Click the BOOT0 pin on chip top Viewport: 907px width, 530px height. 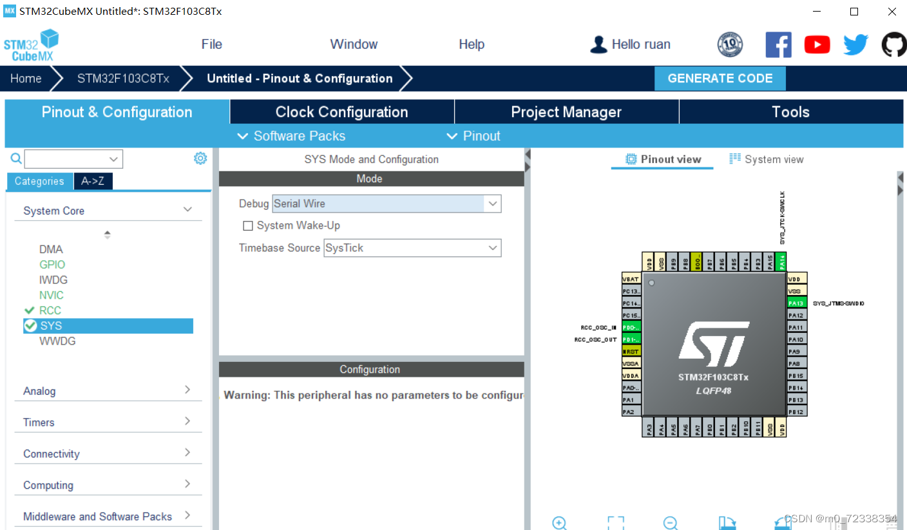[x=696, y=261]
